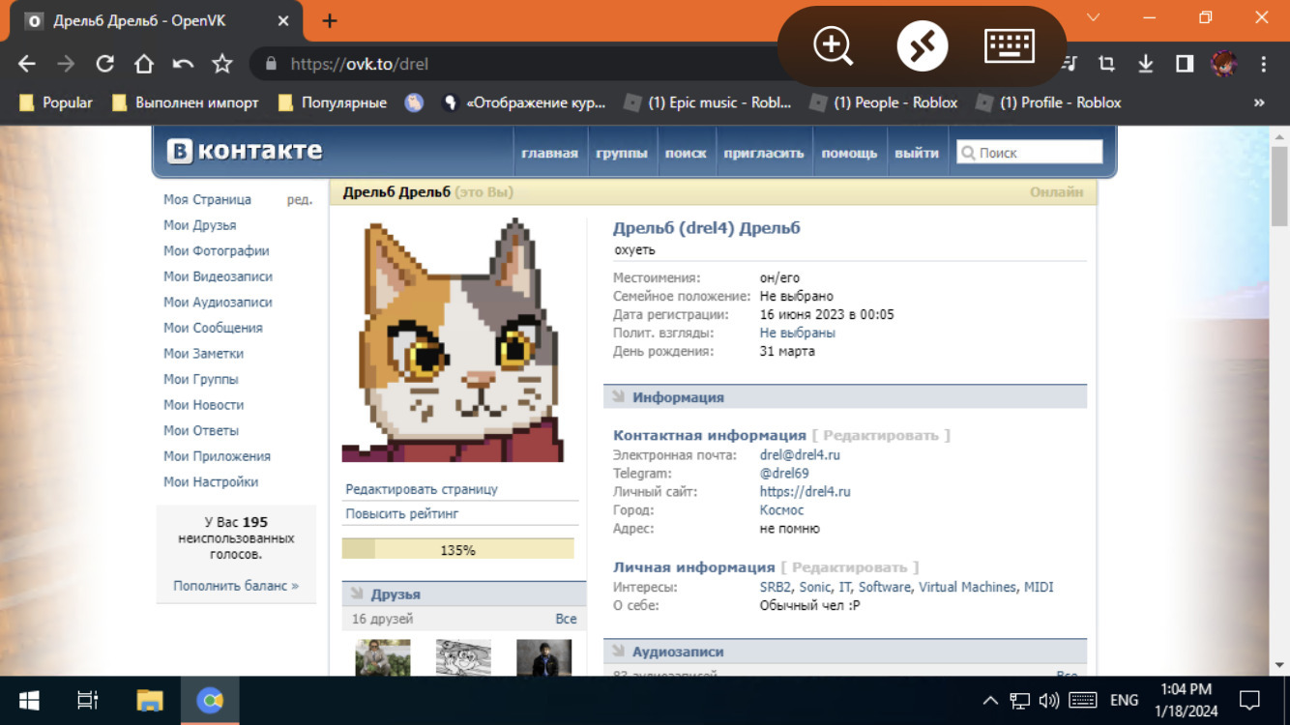Open группы in the top menu

tap(622, 153)
